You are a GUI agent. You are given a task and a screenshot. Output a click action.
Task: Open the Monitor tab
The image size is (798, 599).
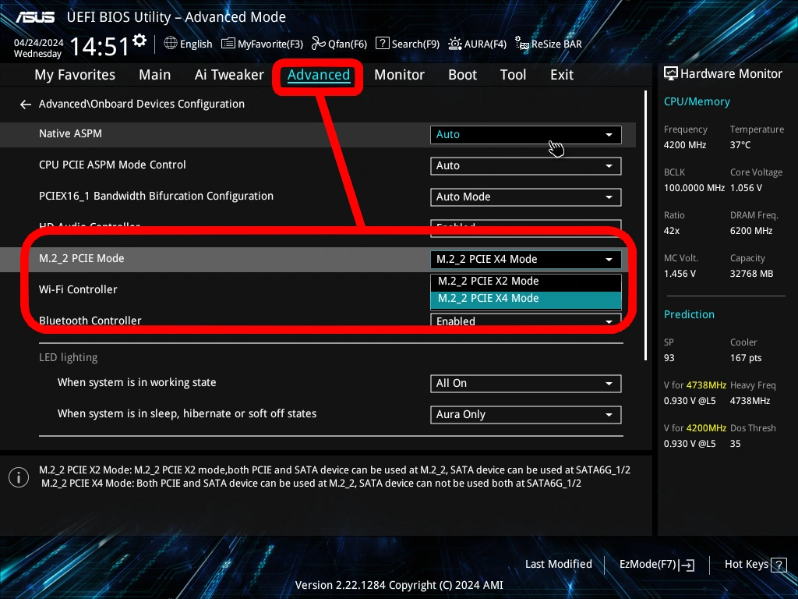(400, 75)
